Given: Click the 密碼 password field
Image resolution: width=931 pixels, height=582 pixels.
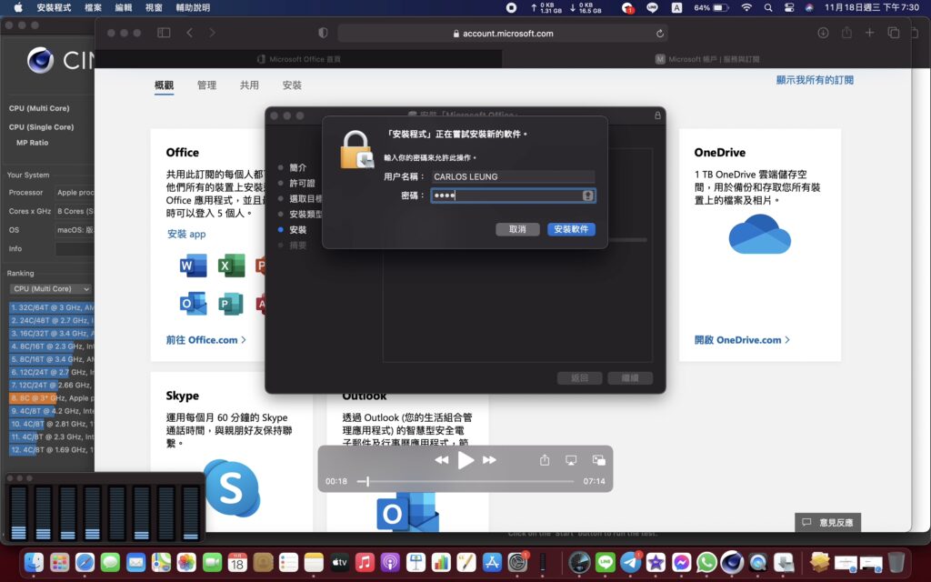Looking at the screenshot, I should point(513,196).
